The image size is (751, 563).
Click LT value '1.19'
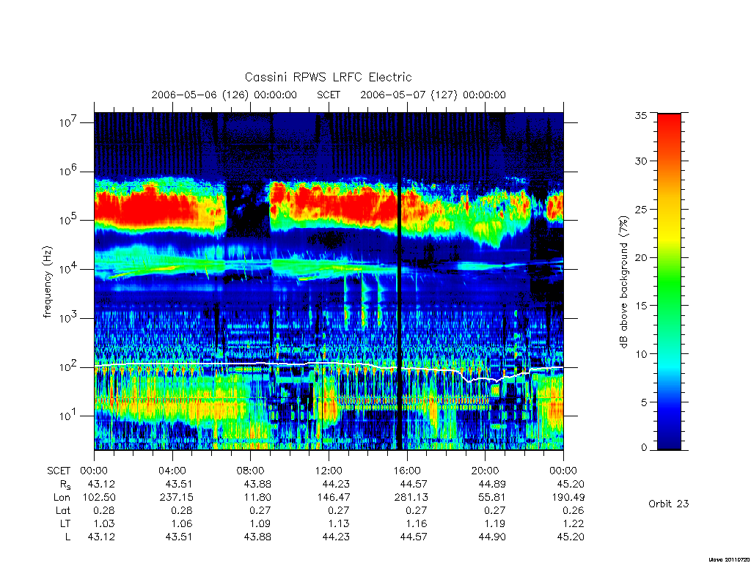point(496,523)
